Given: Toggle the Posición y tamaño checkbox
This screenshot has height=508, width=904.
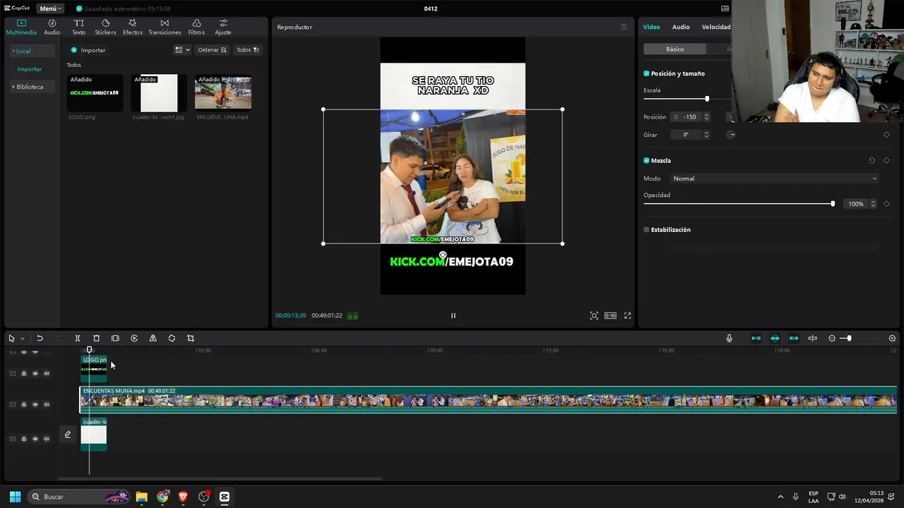Looking at the screenshot, I should pyautogui.click(x=646, y=73).
